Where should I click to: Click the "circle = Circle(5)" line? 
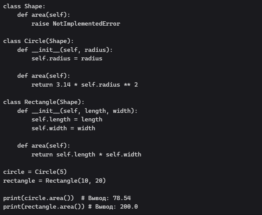click(x=35, y=172)
